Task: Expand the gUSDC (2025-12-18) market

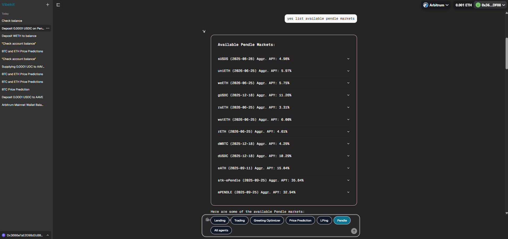Action: click(284, 95)
